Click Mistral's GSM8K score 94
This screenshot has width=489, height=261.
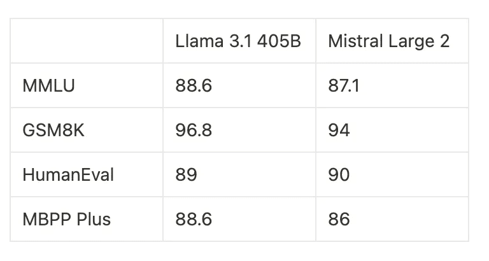coord(339,130)
